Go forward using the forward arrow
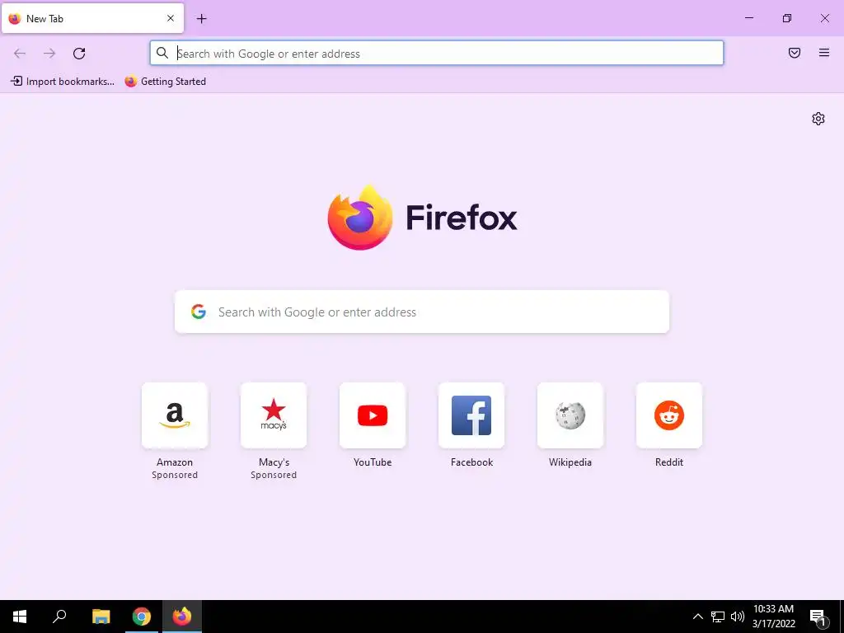The image size is (844, 633). coord(49,54)
